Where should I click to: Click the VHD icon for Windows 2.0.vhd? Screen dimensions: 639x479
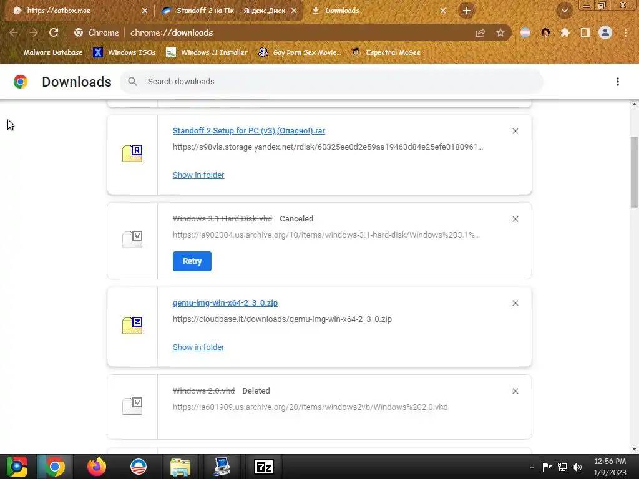(x=132, y=405)
